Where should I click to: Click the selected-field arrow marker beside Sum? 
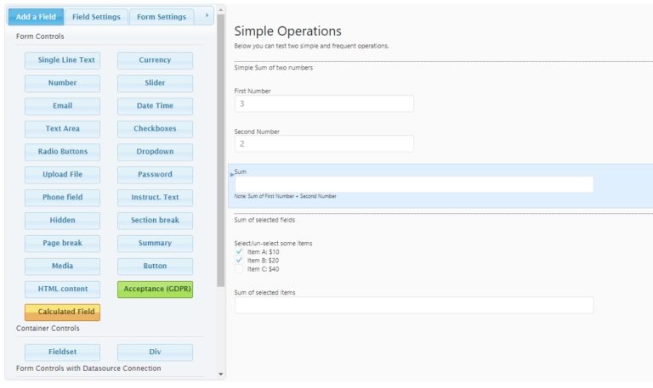click(232, 175)
